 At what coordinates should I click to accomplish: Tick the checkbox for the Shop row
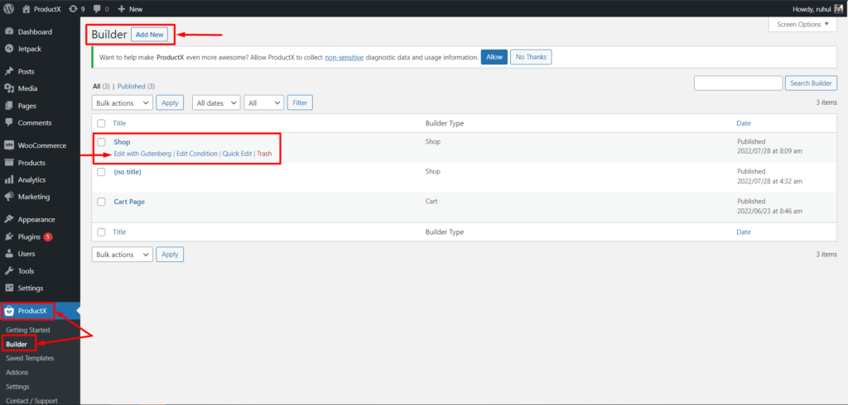101,142
